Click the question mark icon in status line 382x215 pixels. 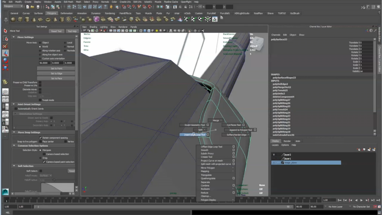(106, 7)
